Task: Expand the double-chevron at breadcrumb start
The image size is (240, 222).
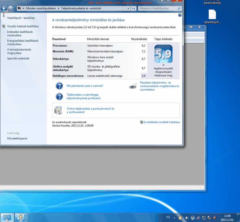Action: tap(23, 8)
